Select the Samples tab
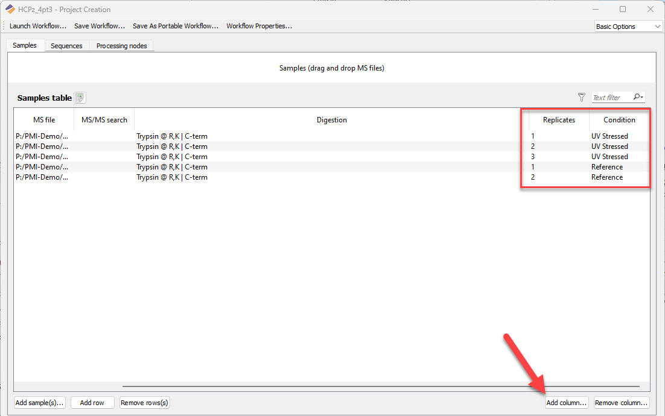 [x=25, y=45]
